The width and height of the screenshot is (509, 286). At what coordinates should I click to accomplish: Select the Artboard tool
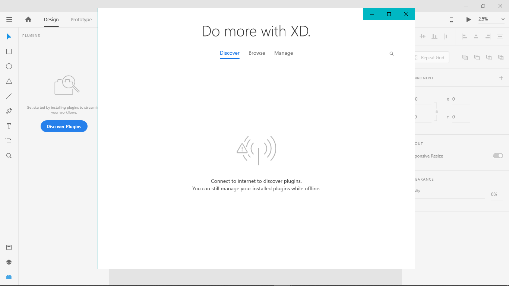[x=9, y=140]
